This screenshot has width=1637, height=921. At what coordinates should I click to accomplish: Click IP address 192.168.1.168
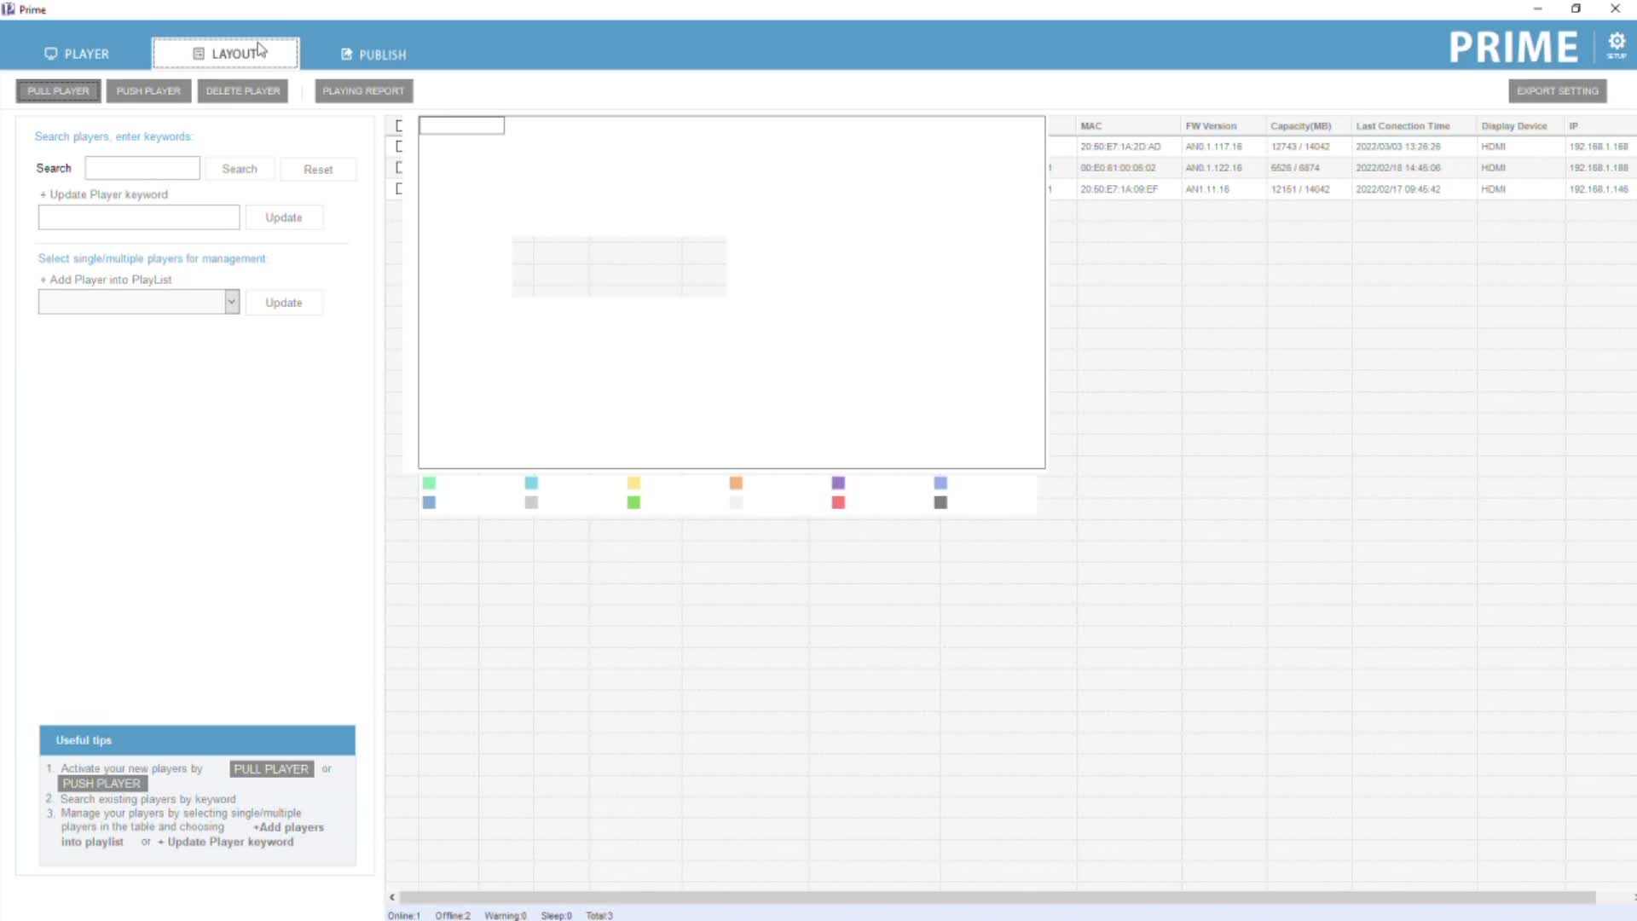pos(1599,147)
